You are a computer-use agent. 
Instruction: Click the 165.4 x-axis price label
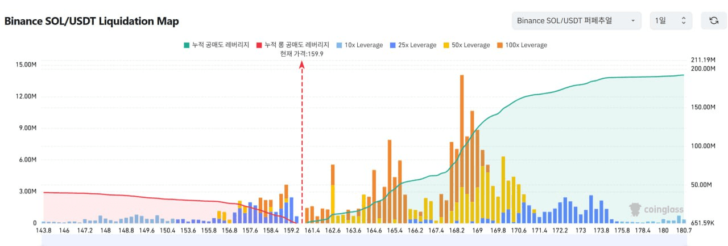(395, 231)
